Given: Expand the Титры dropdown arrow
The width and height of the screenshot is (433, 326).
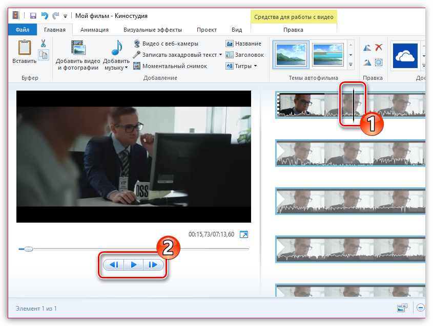Looking at the screenshot, I should [x=255, y=66].
